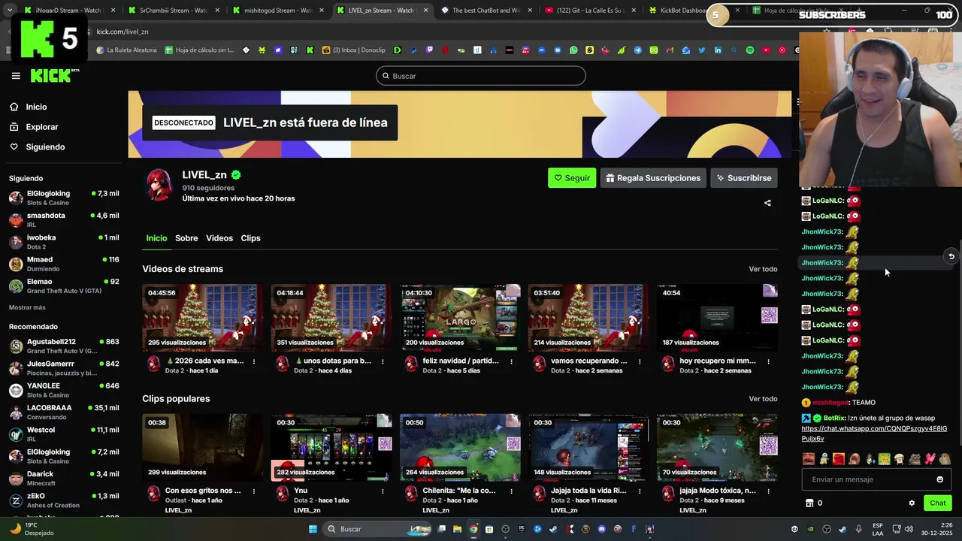Screen dimensions: 962x541
Task: Click the Kick logo in header
Action: pos(54,76)
